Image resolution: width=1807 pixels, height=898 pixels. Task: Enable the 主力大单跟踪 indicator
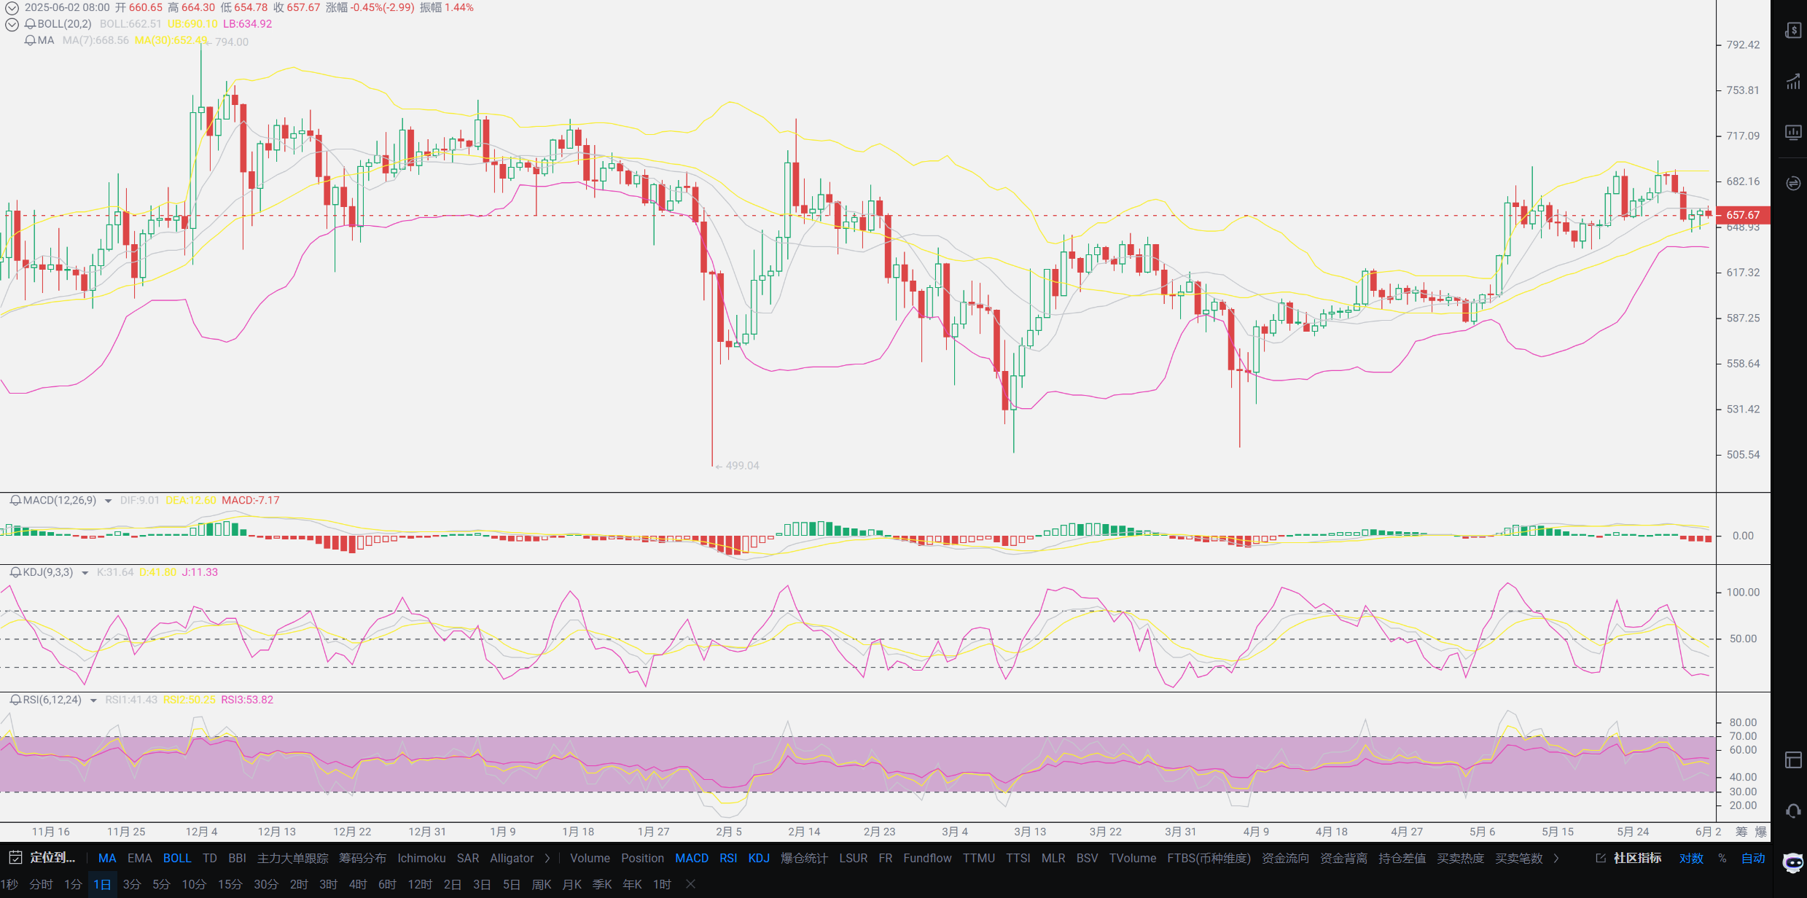coord(293,858)
